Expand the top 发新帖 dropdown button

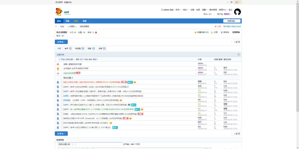61,42
